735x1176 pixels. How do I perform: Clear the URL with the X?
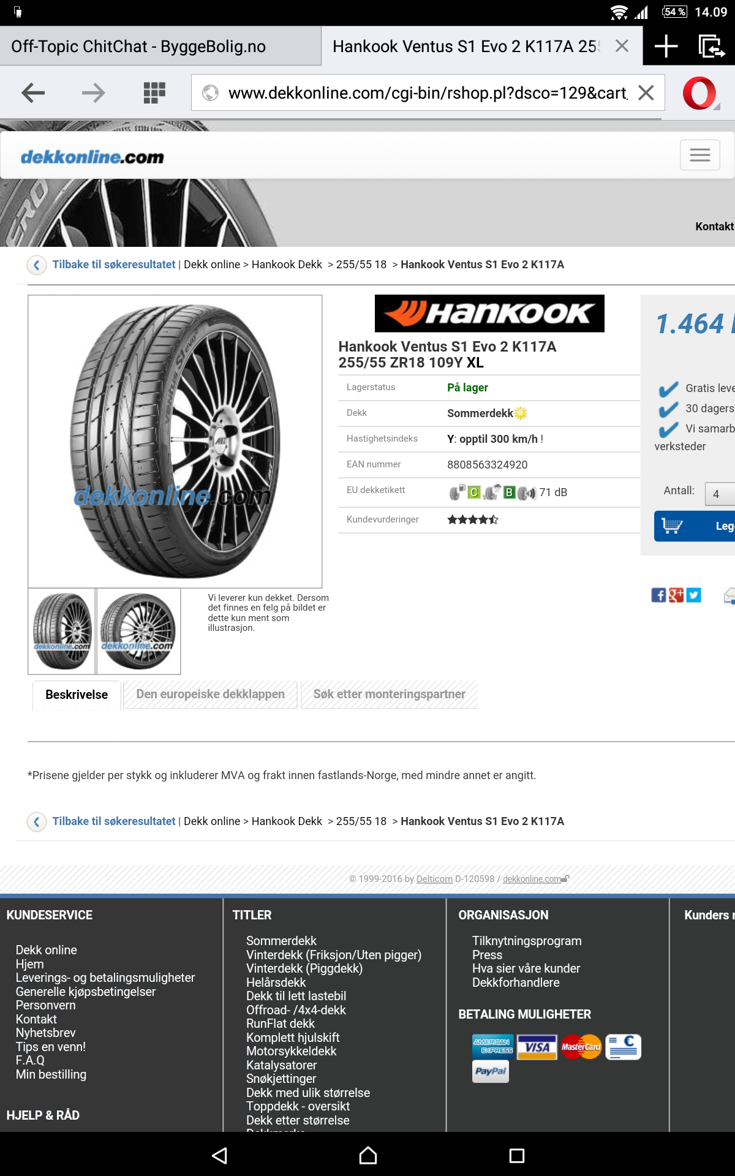tap(646, 93)
